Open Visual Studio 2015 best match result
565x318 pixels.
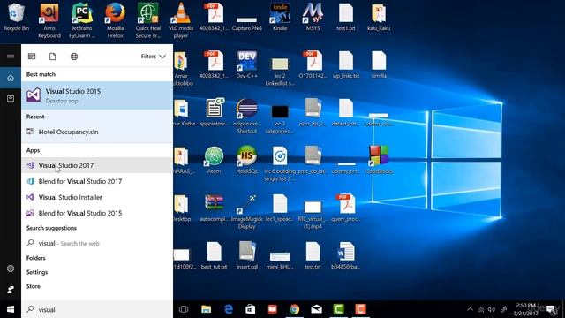tap(97, 95)
